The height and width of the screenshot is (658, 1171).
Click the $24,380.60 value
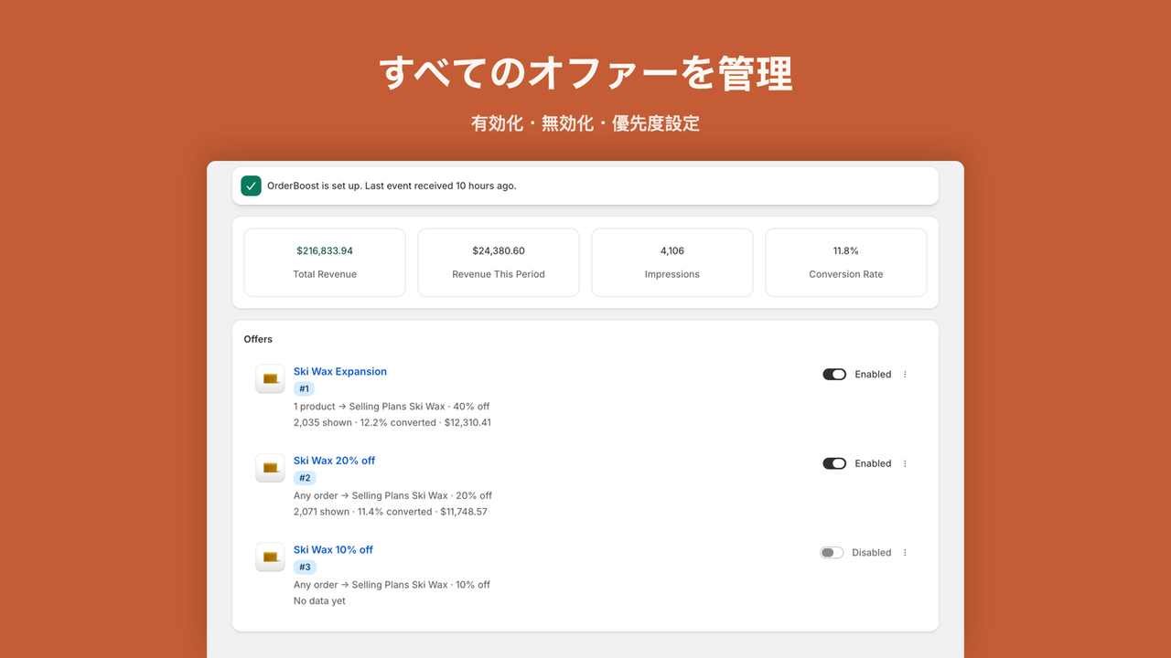click(499, 250)
